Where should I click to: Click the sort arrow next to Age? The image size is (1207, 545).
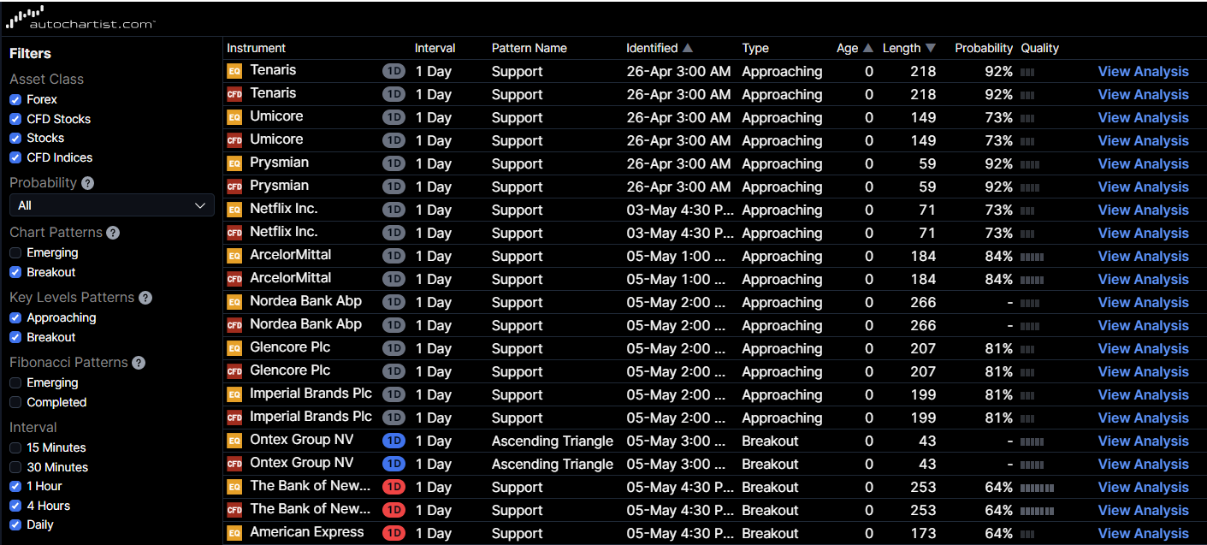868,48
